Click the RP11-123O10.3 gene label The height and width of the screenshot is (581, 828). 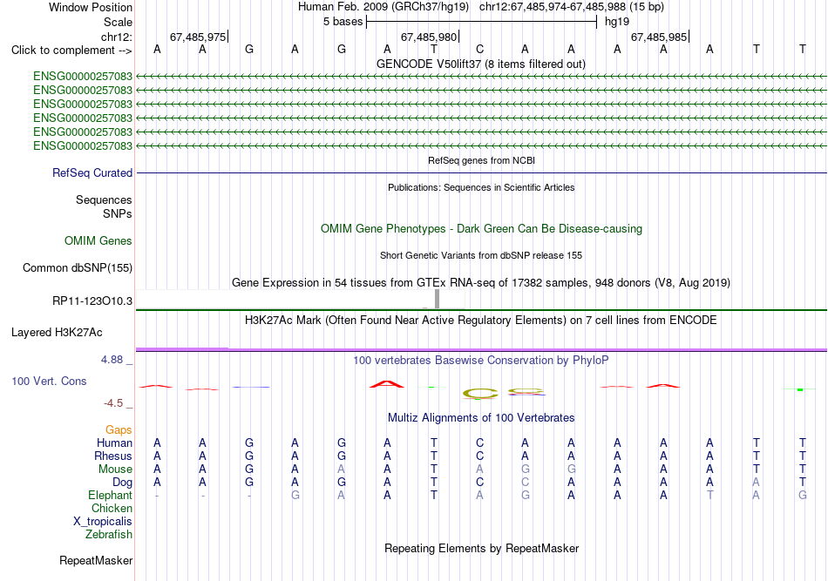(92, 301)
